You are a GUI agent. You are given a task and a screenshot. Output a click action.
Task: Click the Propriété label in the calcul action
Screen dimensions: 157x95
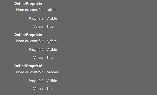pos(36,18)
